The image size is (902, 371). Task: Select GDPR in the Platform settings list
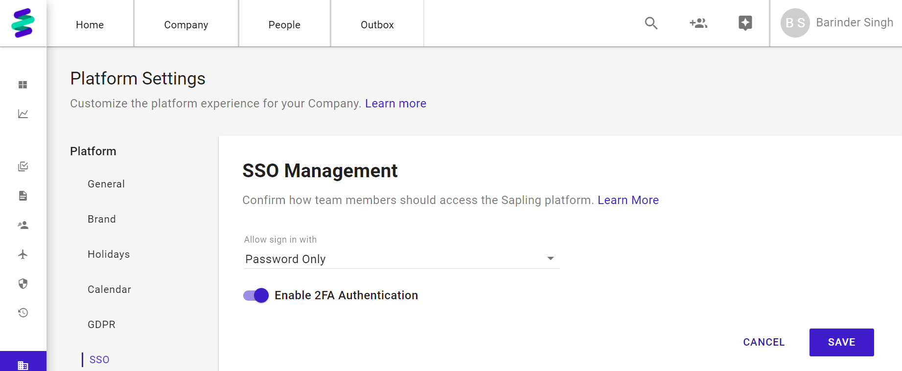click(101, 325)
